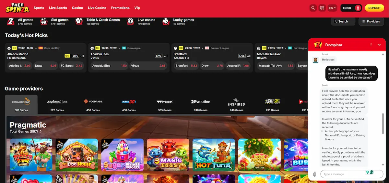The image size is (389, 183).
Task: Expand the EN language dropdown
Action: [333, 8]
